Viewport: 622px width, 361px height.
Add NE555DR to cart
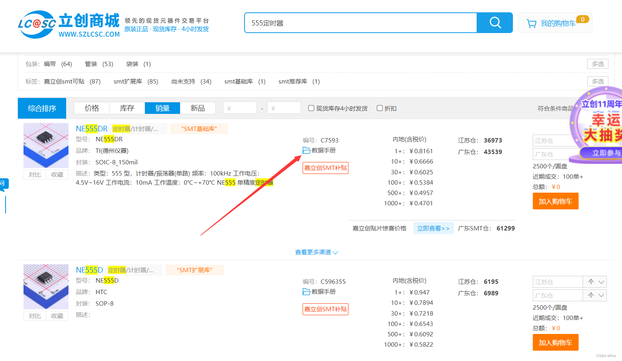555,201
